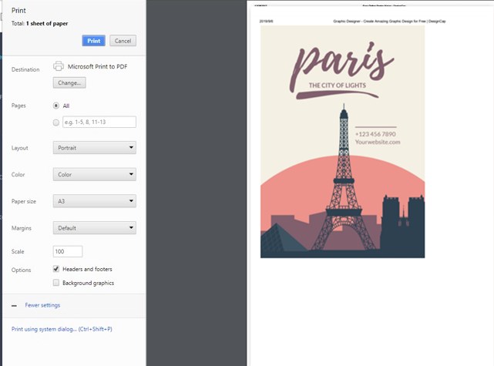This screenshot has width=494, height=366.
Task: Enable the Background graphics checkbox
Action: coord(56,283)
